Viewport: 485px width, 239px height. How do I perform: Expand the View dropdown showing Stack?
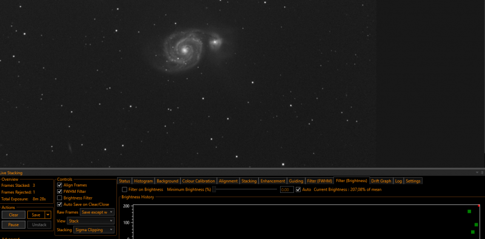tap(90, 221)
